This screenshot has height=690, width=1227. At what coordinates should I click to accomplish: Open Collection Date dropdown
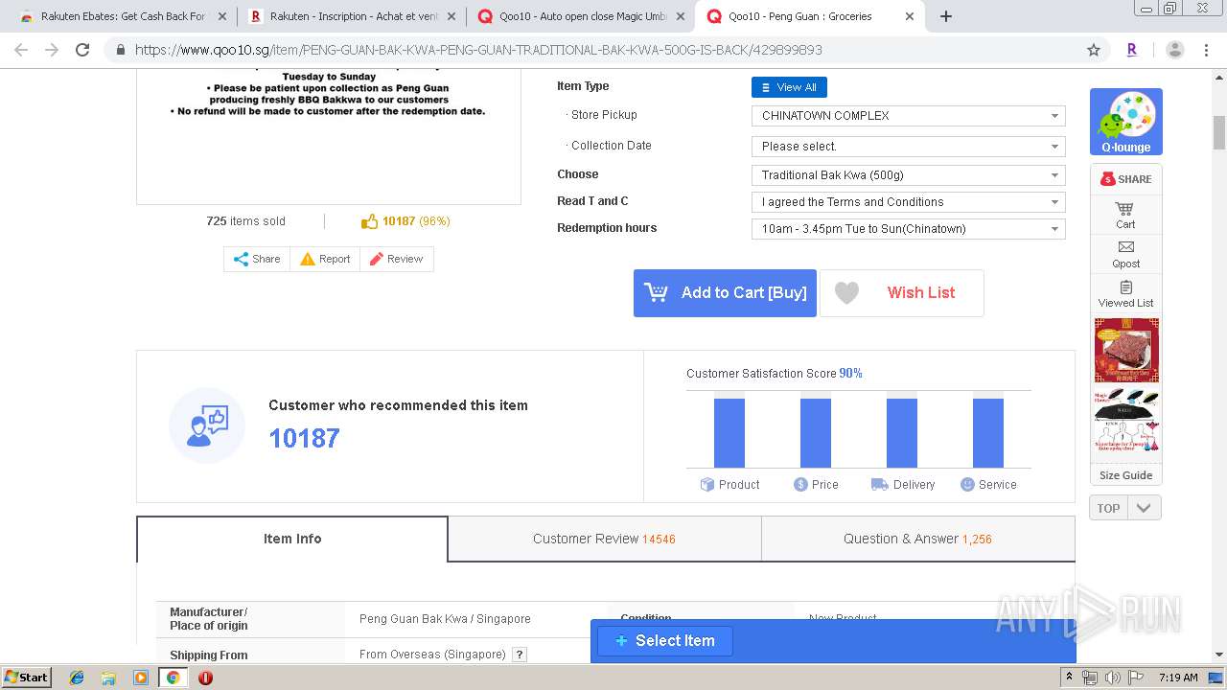pyautogui.click(x=908, y=147)
